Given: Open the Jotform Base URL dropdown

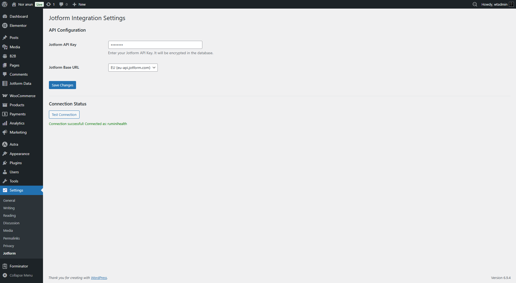Looking at the screenshot, I should 132,67.
